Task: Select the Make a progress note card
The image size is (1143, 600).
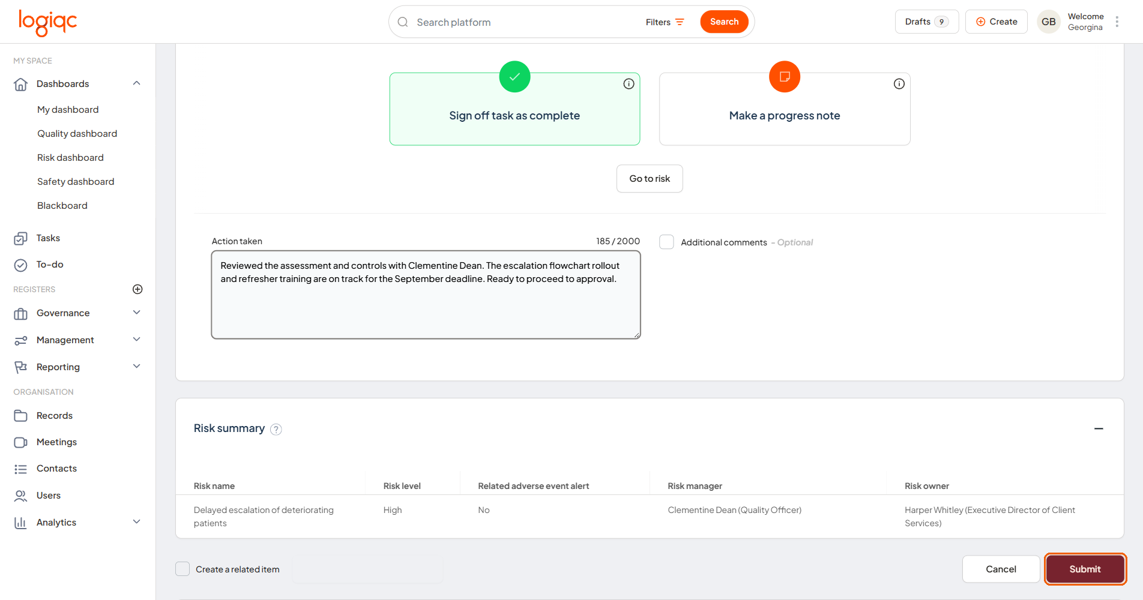Action: pyautogui.click(x=785, y=109)
